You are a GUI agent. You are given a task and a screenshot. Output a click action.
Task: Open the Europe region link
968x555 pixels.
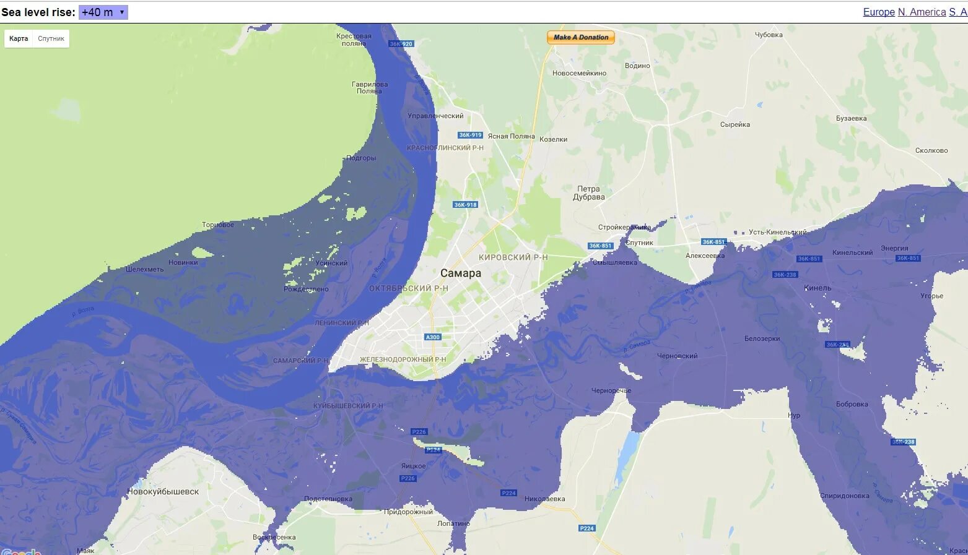pyautogui.click(x=878, y=11)
